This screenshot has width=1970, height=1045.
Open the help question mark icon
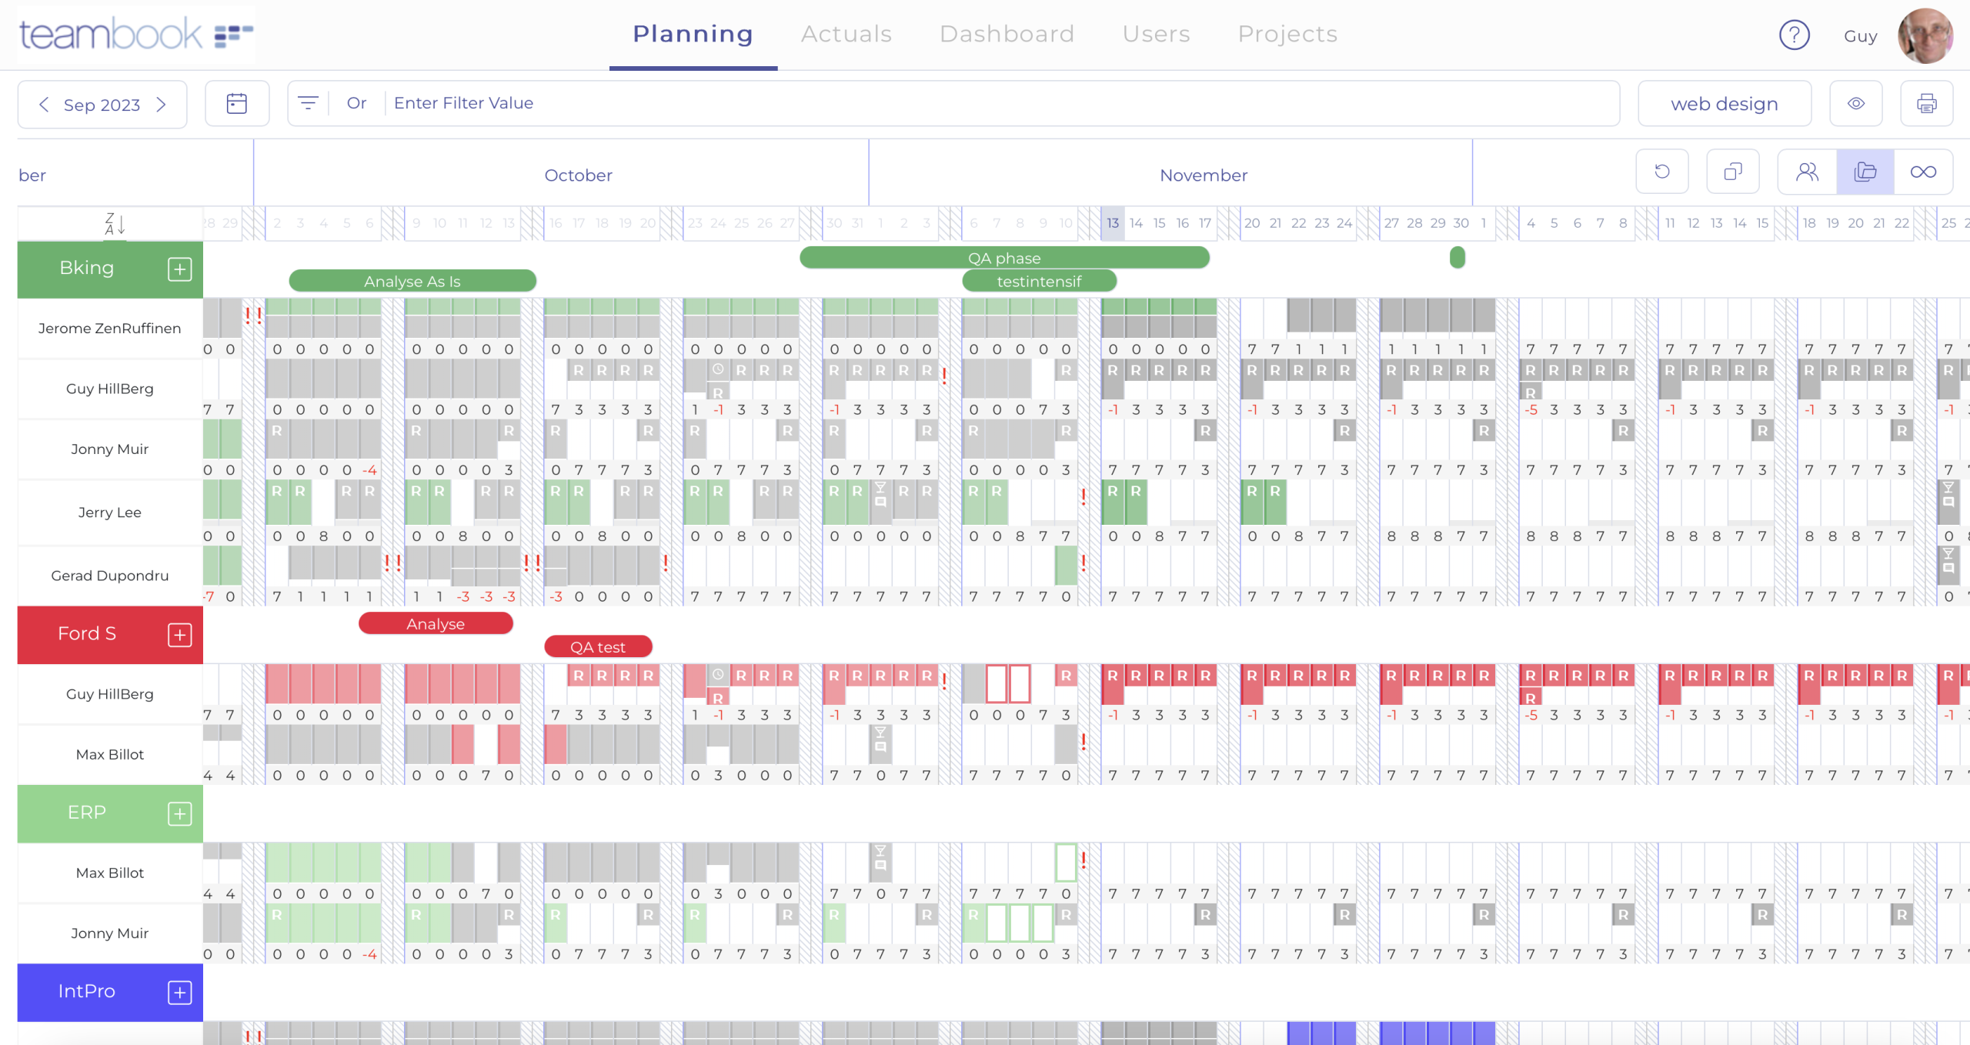(1795, 35)
